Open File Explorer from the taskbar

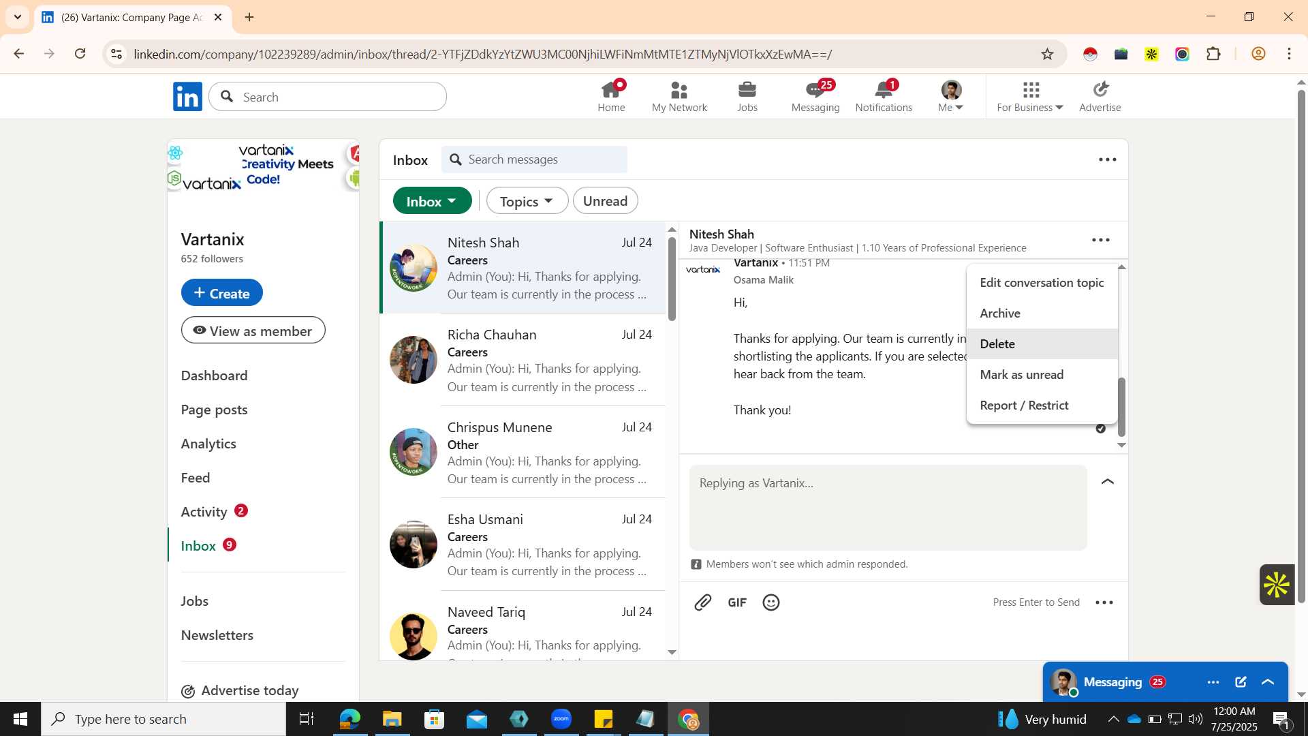[392, 719]
